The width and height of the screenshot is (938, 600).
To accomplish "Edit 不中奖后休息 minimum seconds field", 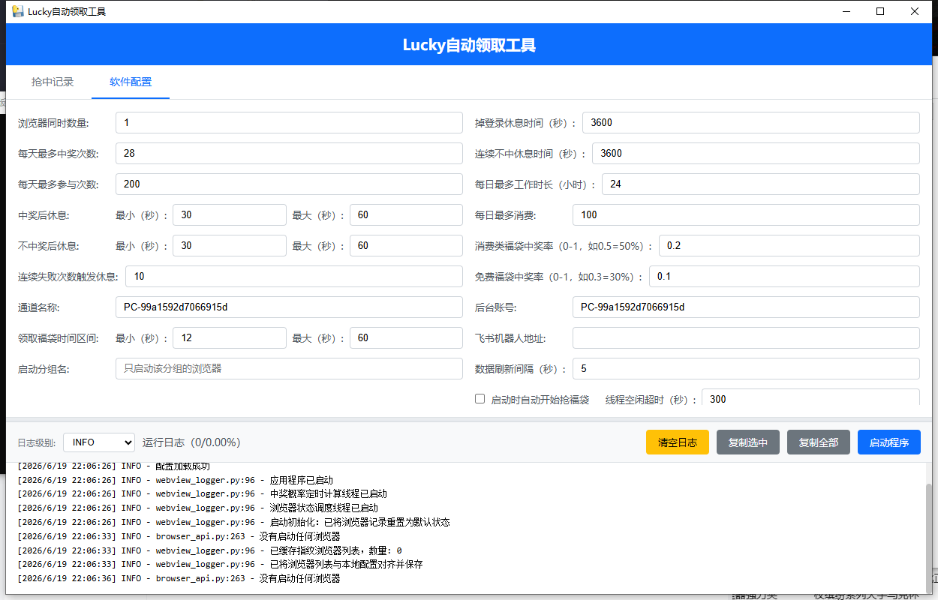I will coord(230,246).
